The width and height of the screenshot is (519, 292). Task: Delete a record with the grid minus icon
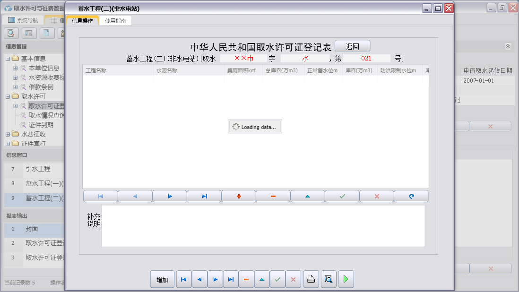pyautogui.click(x=273, y=196)
